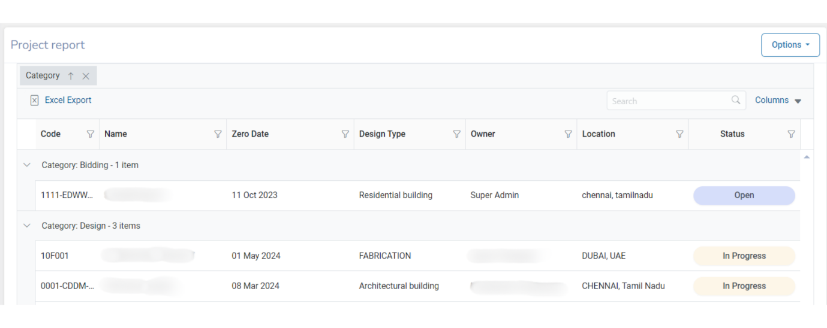
Task: Click the scrollbar up arrow
Action: [x=807, y=157]
